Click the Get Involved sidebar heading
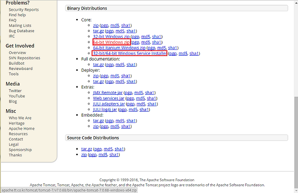Image resolution: width=298 pixels, height=193 pixels. (x=20, y=46)
